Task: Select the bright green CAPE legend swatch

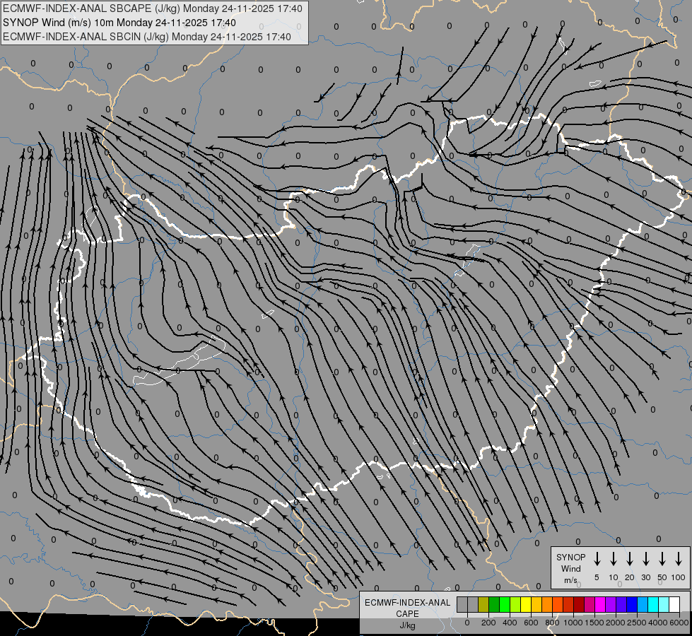Action: [505, 604]
